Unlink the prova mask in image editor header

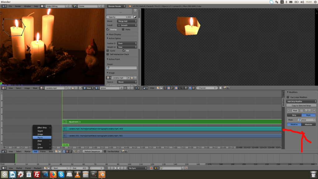(x=132, y=88)
